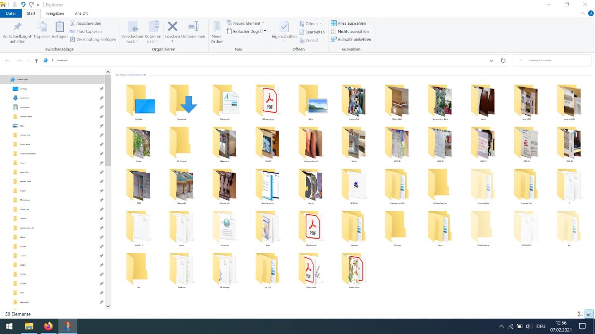Open the Verschieben nach dropdown
The image size is (595, 334).
pyautogui.click(x=132, y=33)
